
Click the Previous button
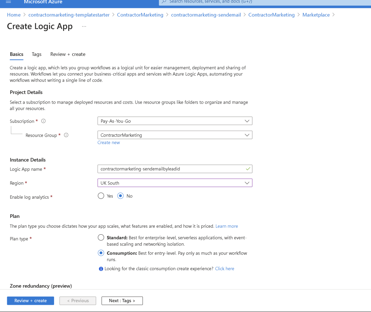point(78,301)
